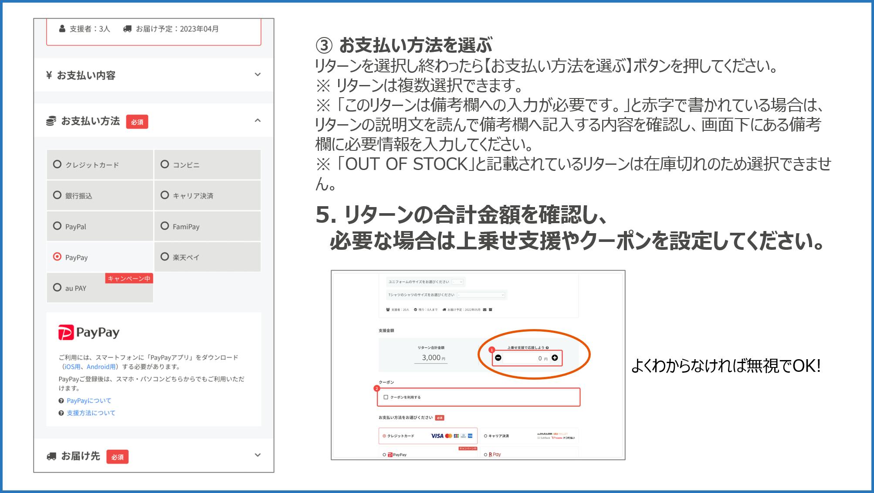Choose the au PAY payment option

[x=57, y=287]
